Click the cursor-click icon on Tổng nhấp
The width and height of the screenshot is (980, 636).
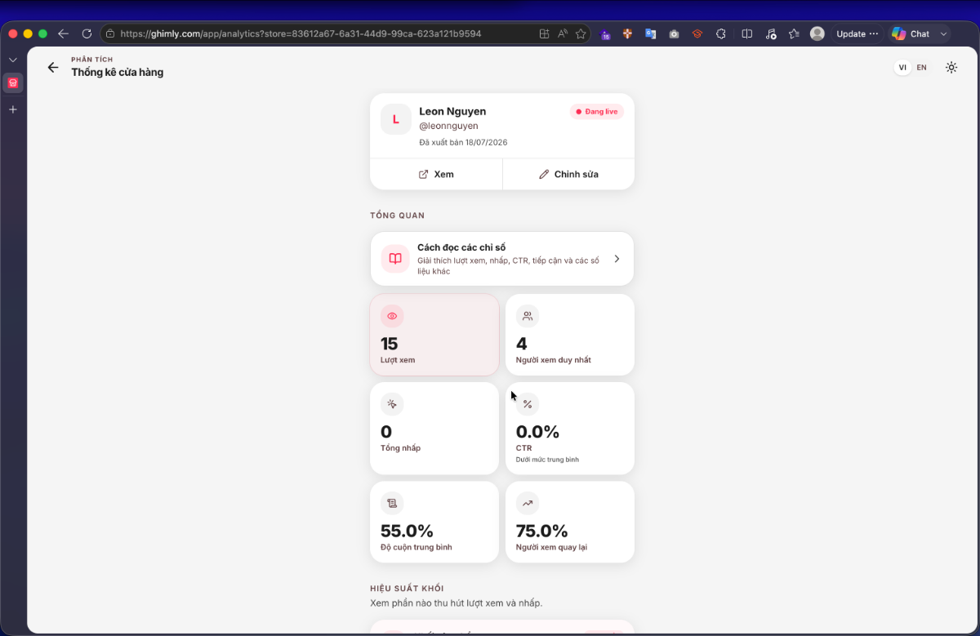392,404
